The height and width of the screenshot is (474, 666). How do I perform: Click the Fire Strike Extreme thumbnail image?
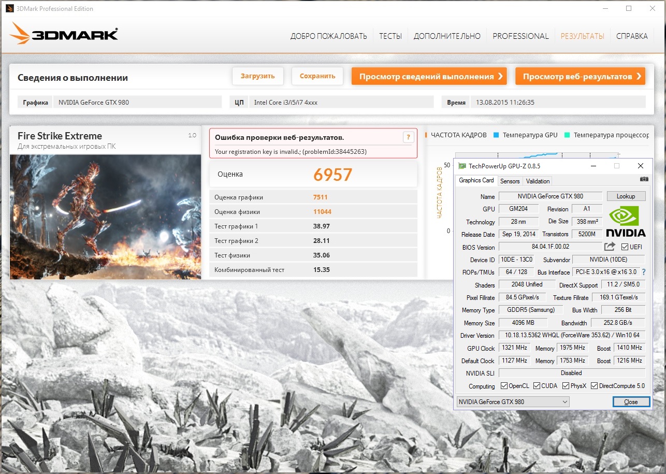(105, 217)
